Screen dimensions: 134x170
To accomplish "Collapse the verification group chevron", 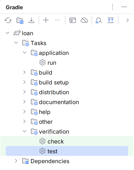I will [25, 131].
